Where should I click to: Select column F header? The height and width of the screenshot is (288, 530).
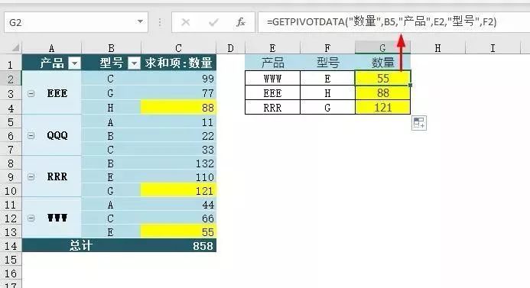pos(327,48)
